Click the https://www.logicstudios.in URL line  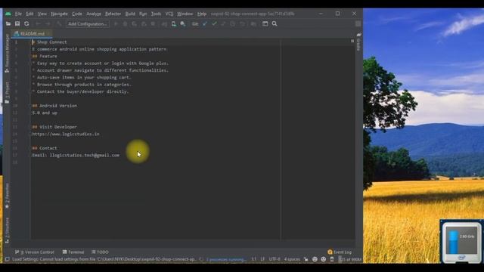point(66,134)
